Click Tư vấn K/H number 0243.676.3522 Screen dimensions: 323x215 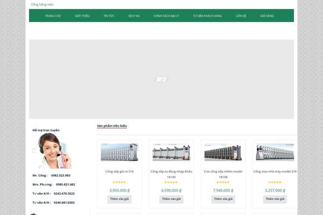click(64, 193)
